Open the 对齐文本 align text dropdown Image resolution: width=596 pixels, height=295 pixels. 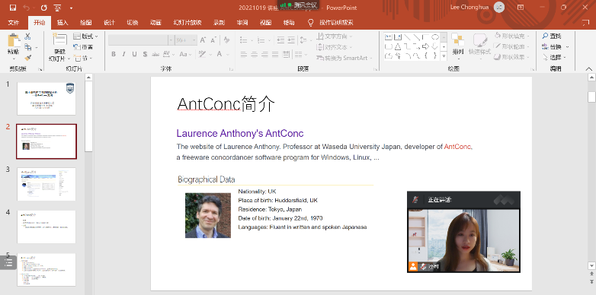[335, 47]
